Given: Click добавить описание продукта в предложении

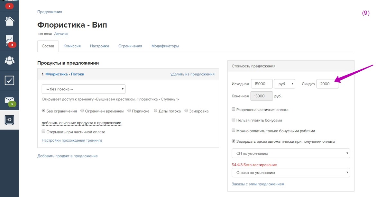Looking at the screenshot, I should tap(81, 123).
